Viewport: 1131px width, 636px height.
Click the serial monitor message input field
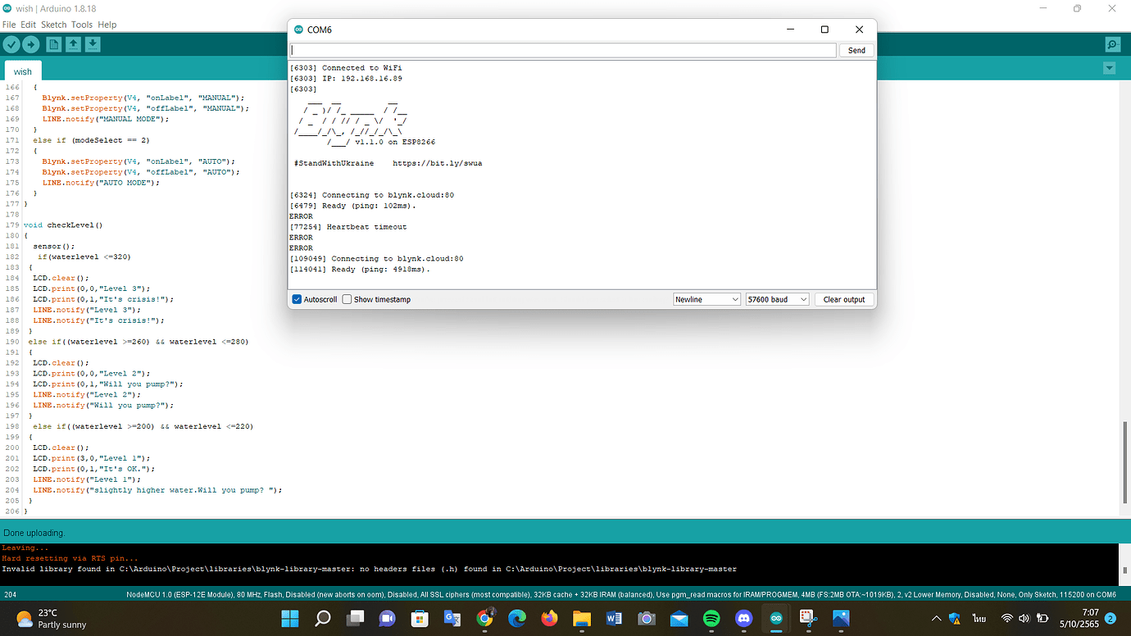click(562, 51)
